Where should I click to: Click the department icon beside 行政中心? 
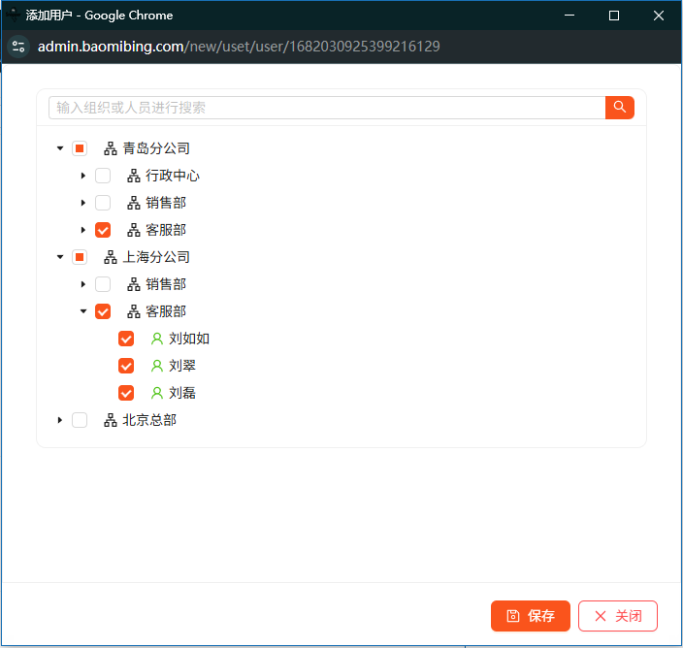click(134, 176)
